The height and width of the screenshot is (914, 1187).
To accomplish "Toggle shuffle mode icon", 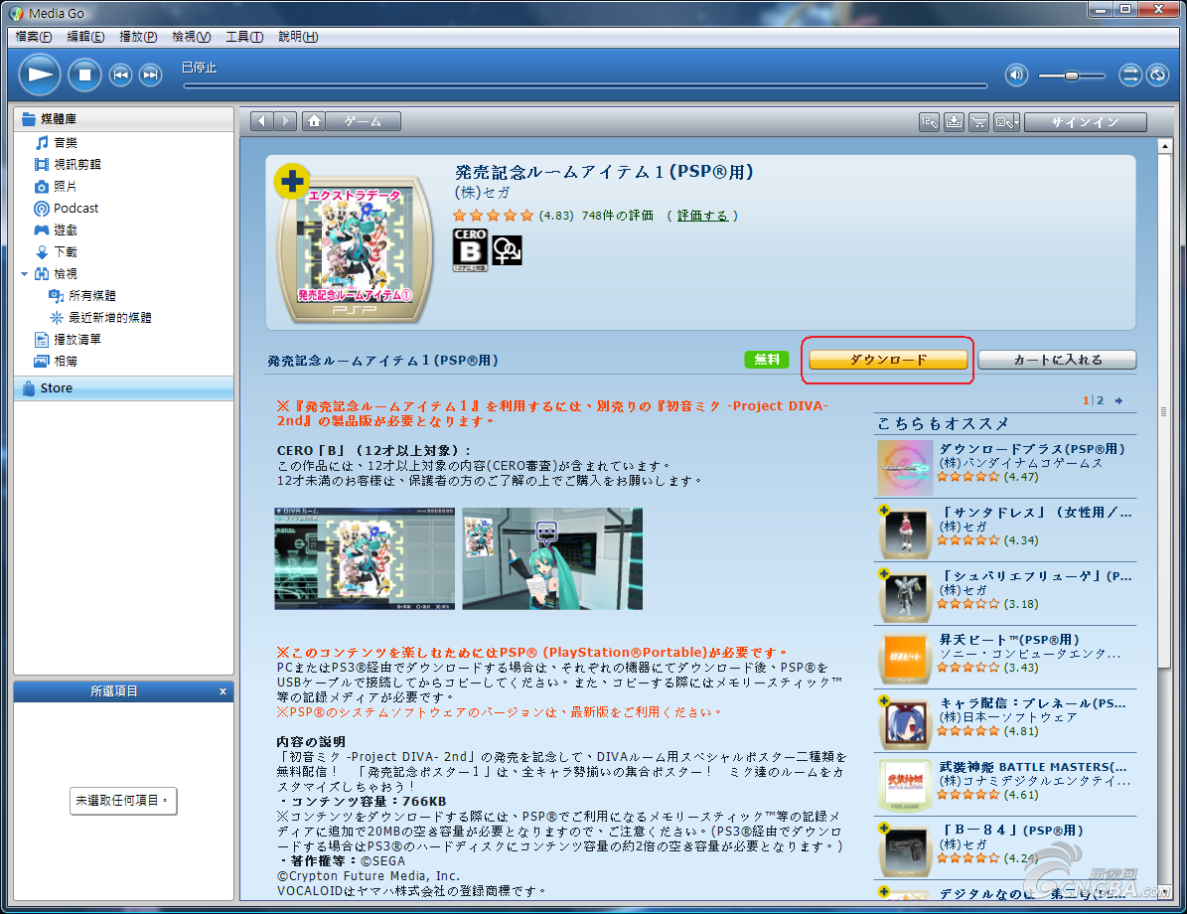I will point(1130,75).
